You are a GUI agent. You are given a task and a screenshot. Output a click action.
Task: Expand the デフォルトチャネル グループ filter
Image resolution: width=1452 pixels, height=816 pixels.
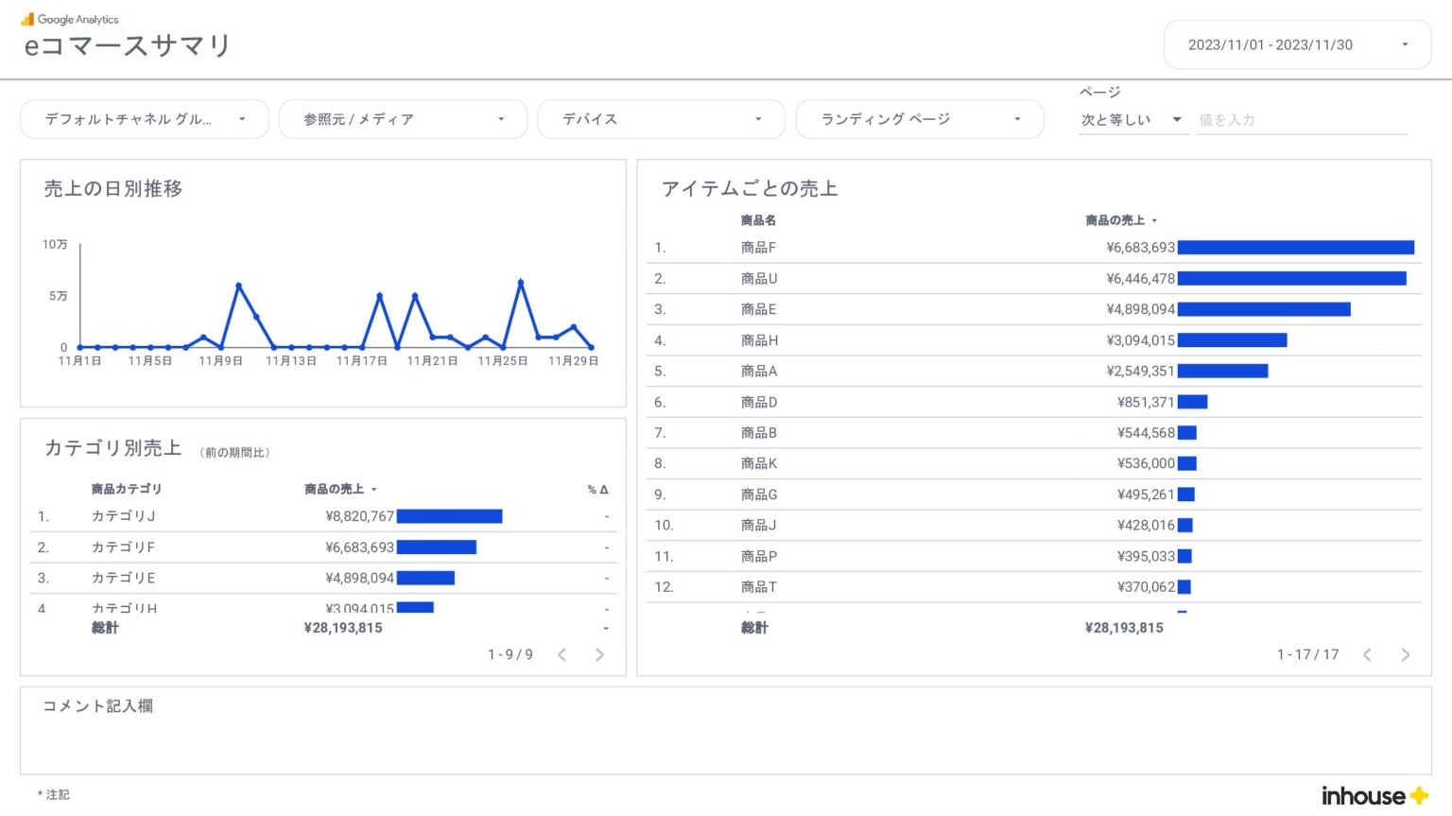pyautogui.click(x=145, y=119)
